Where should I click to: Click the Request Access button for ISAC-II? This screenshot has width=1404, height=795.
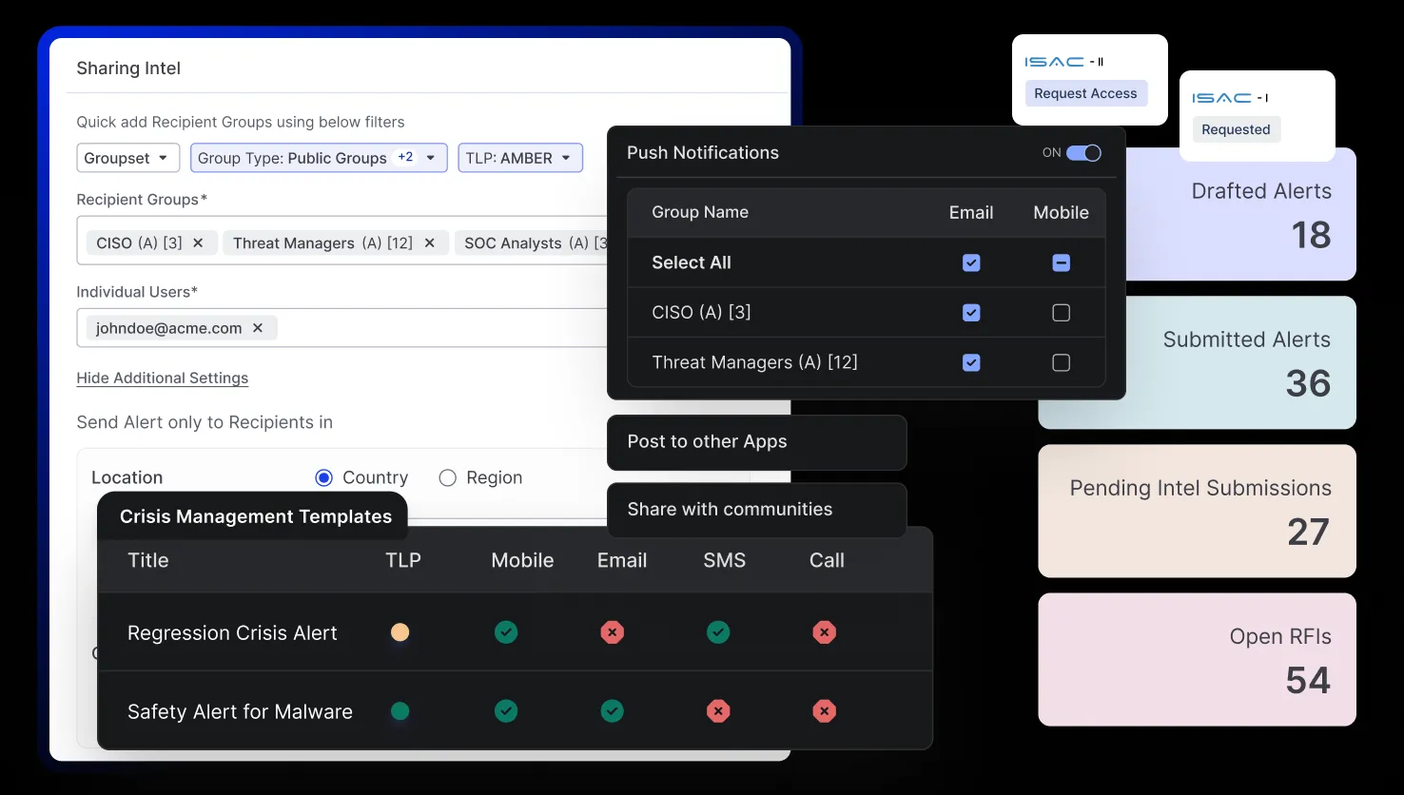(x=1085, y=93)
